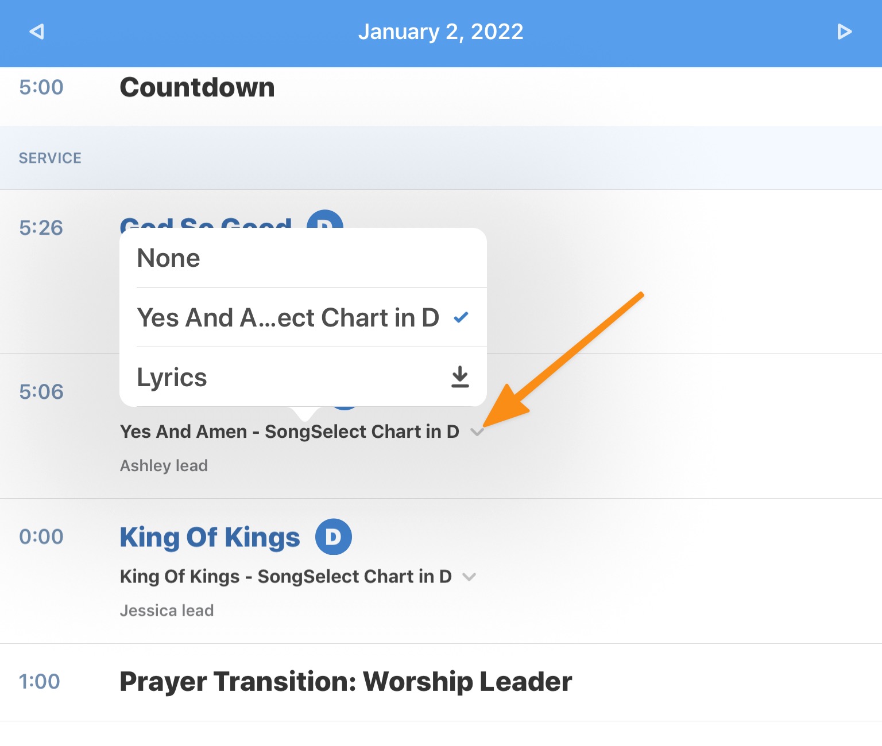Click the SERVICE section header

pos(50,158)
